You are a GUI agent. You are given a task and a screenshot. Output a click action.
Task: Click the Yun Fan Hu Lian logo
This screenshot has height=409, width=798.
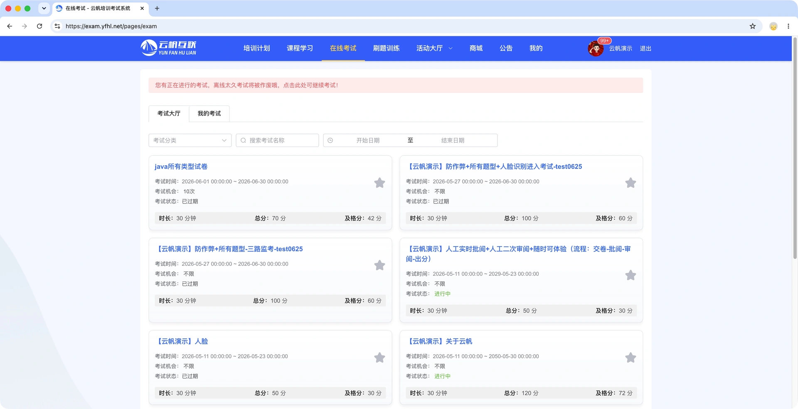click(168, 48)
